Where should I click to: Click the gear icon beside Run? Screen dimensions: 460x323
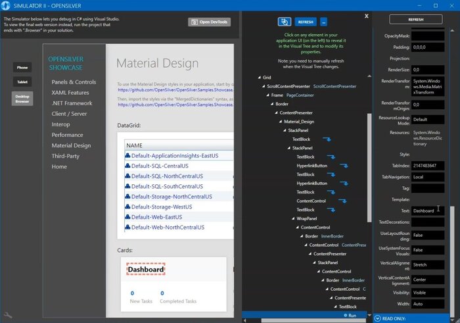point(346,315)
